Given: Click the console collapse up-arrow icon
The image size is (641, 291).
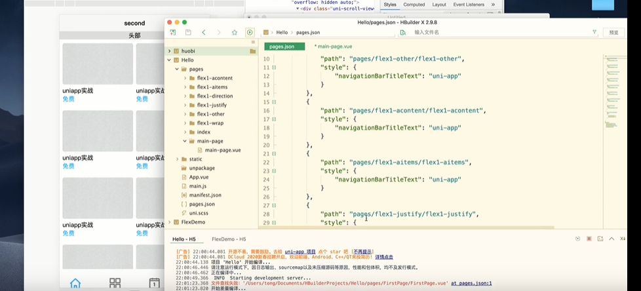Looking at the screenshot, I should [x=612, y=239].
